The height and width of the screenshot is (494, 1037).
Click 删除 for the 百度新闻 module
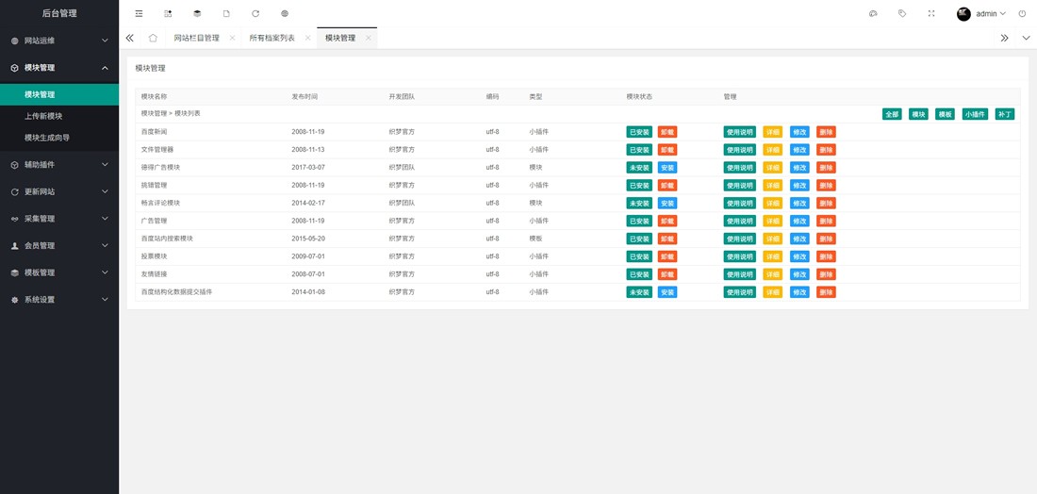[x=826, y=132]
